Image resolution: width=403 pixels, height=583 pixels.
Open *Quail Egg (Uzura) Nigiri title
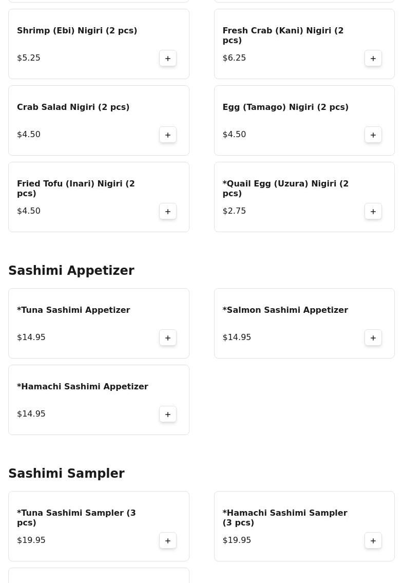tap(285, 189)
